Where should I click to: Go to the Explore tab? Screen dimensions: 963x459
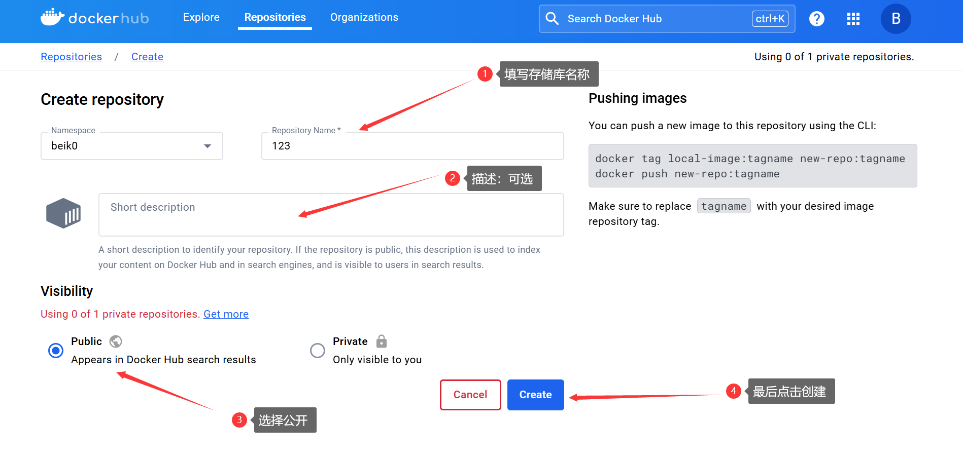coord(201,17)
